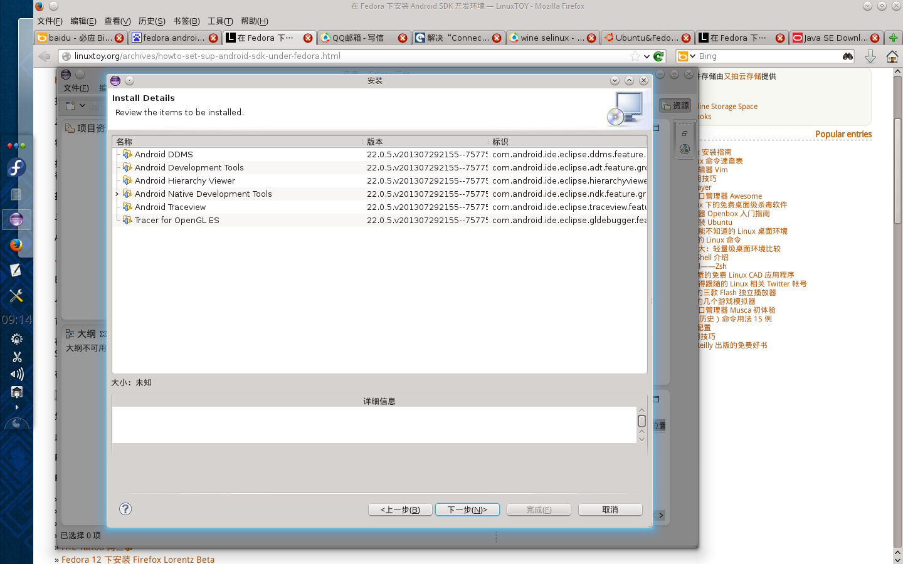The image size is (903, 564).
Task: Open the Eclipse 文件 menu behind dialog
Action: point(76,88)
